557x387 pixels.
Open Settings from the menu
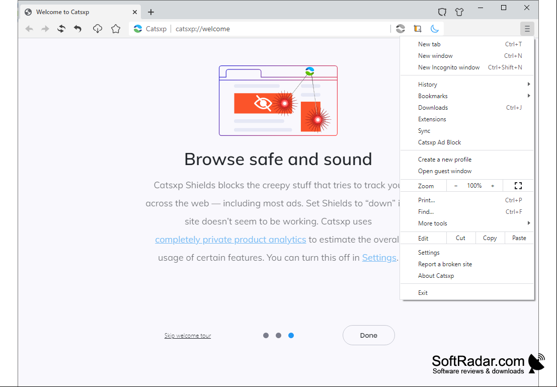click(x=467, y=253)
